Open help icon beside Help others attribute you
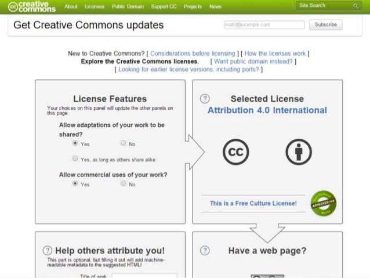Screen dimensions: 370x278 click(x=48, y=250)
